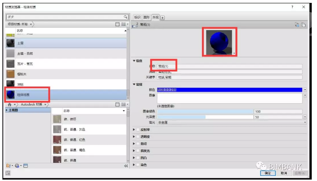
Task: Click the home library icon
Action: [10, 105]
